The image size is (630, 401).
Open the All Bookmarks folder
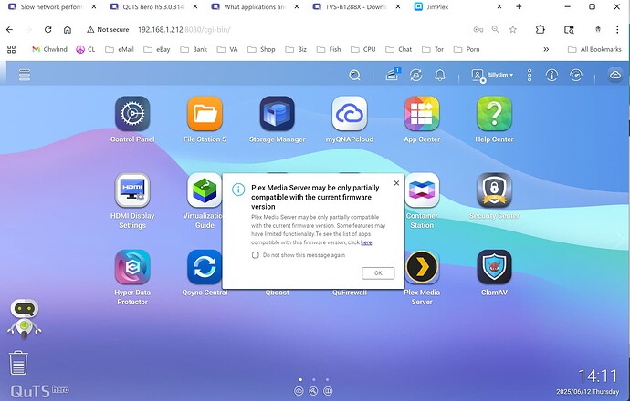click(594, 49)
